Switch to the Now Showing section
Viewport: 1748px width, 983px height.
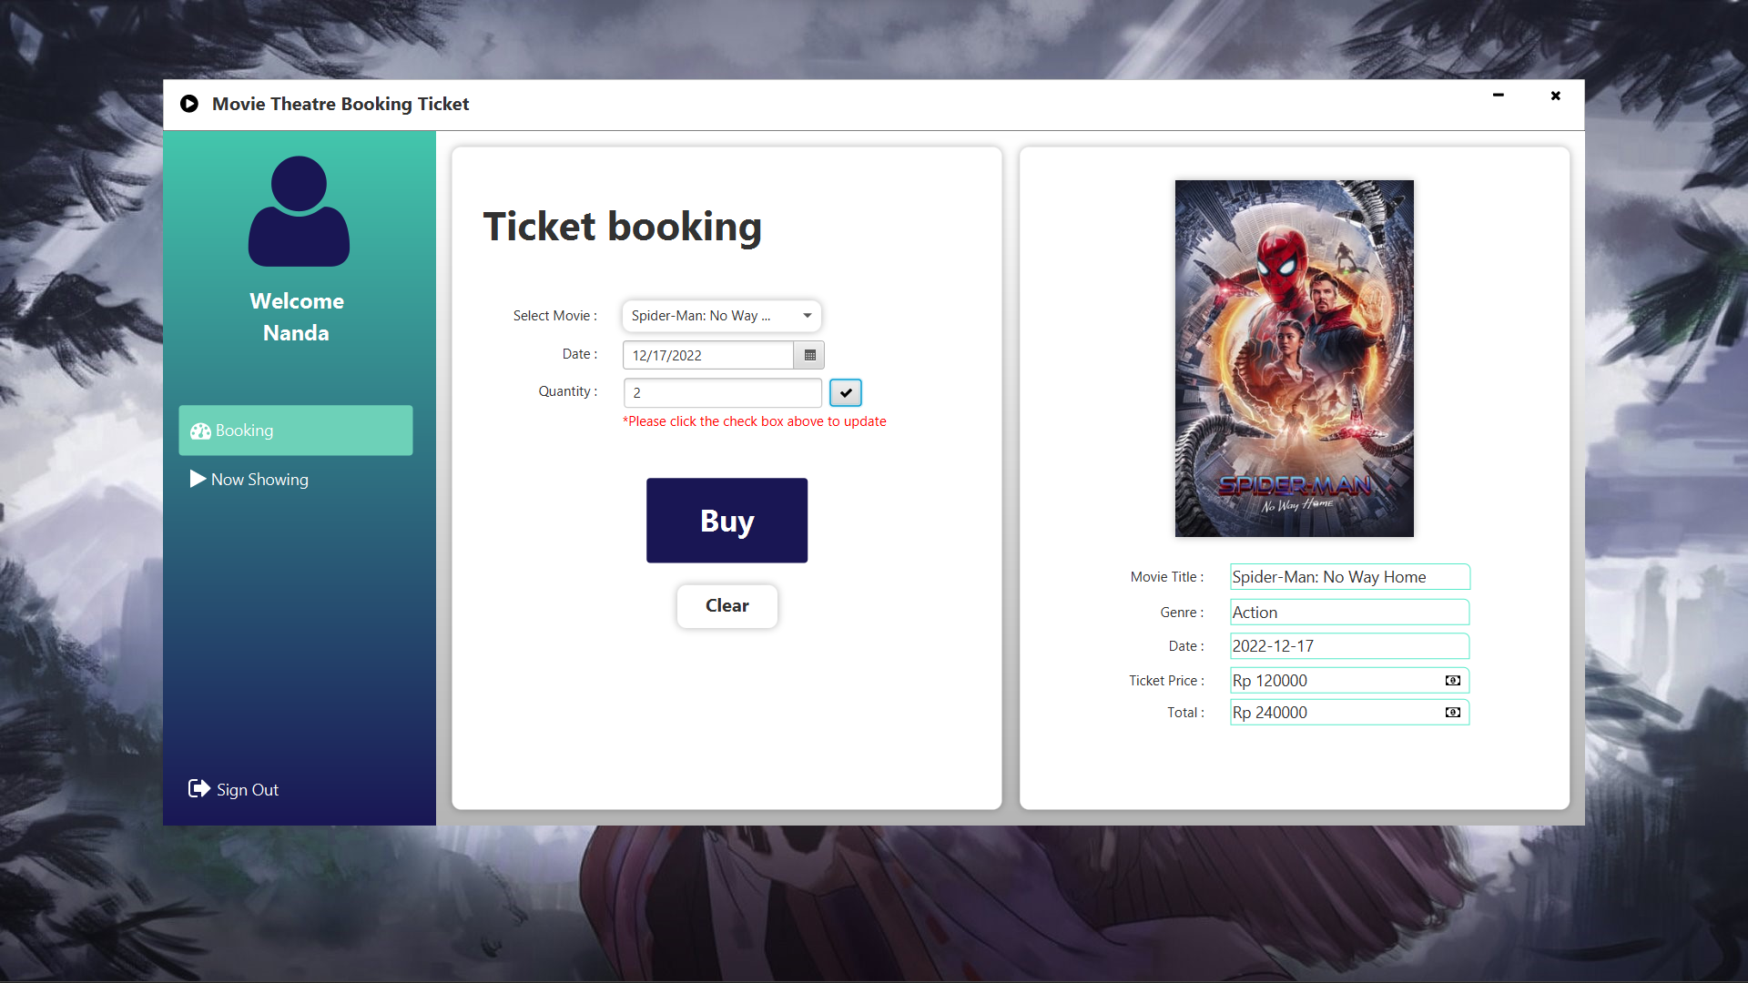pos(259,480)
